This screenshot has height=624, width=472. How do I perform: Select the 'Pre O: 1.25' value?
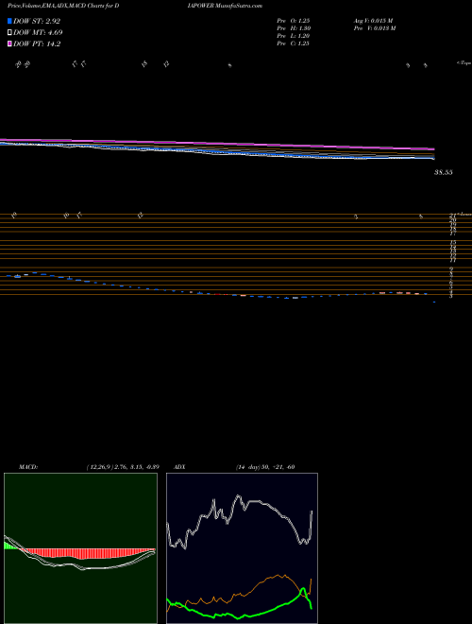pos(294,21)
